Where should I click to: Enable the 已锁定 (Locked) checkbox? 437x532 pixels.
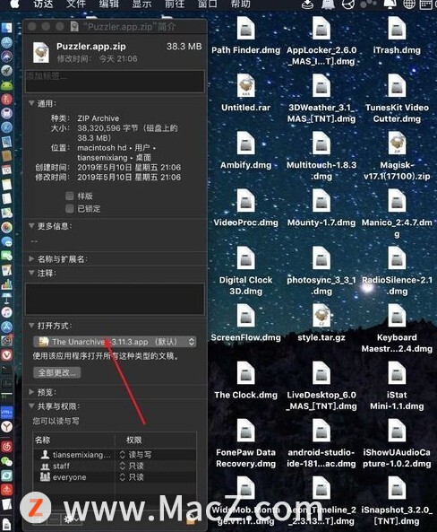click(70, 208)
